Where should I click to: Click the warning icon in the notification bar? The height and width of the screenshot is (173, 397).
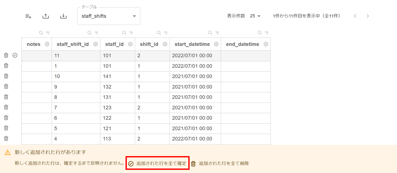point(8,152)
